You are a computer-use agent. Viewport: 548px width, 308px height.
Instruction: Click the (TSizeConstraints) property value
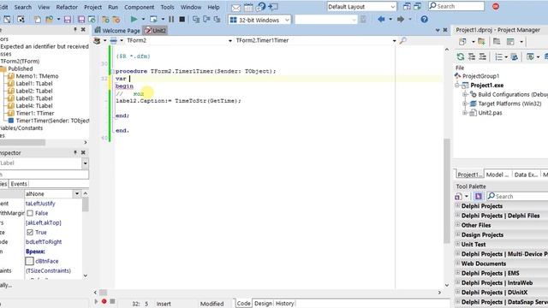(x=48, y=270)
